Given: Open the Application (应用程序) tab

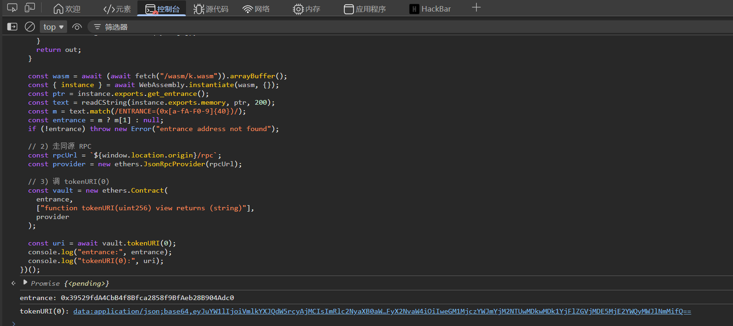Looking at the screenshot, I should [x=365, y=9].
